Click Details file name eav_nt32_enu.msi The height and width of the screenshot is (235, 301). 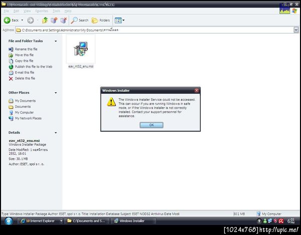point(24,140)
